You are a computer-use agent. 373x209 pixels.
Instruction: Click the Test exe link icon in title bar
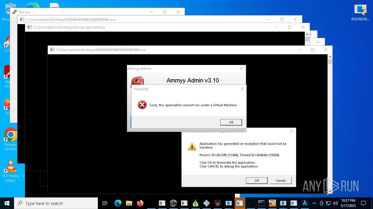pos(15,12)
